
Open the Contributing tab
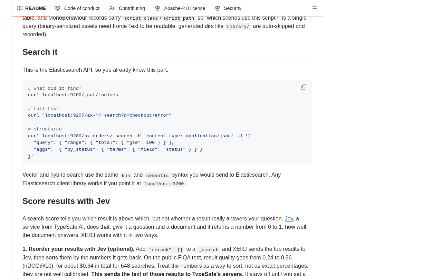pyautogui.click(x=127, y=8)
